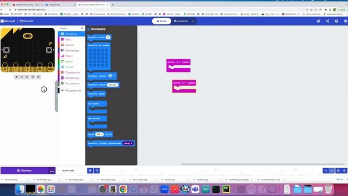Open button dropdown on lower pink workspace block
This screenshot has width=348, height=196.
tap(184, 83)
